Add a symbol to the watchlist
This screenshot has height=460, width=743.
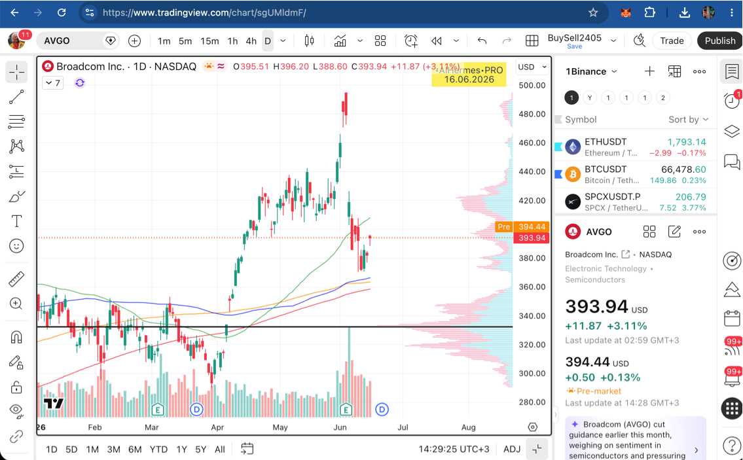click(649, 71)
